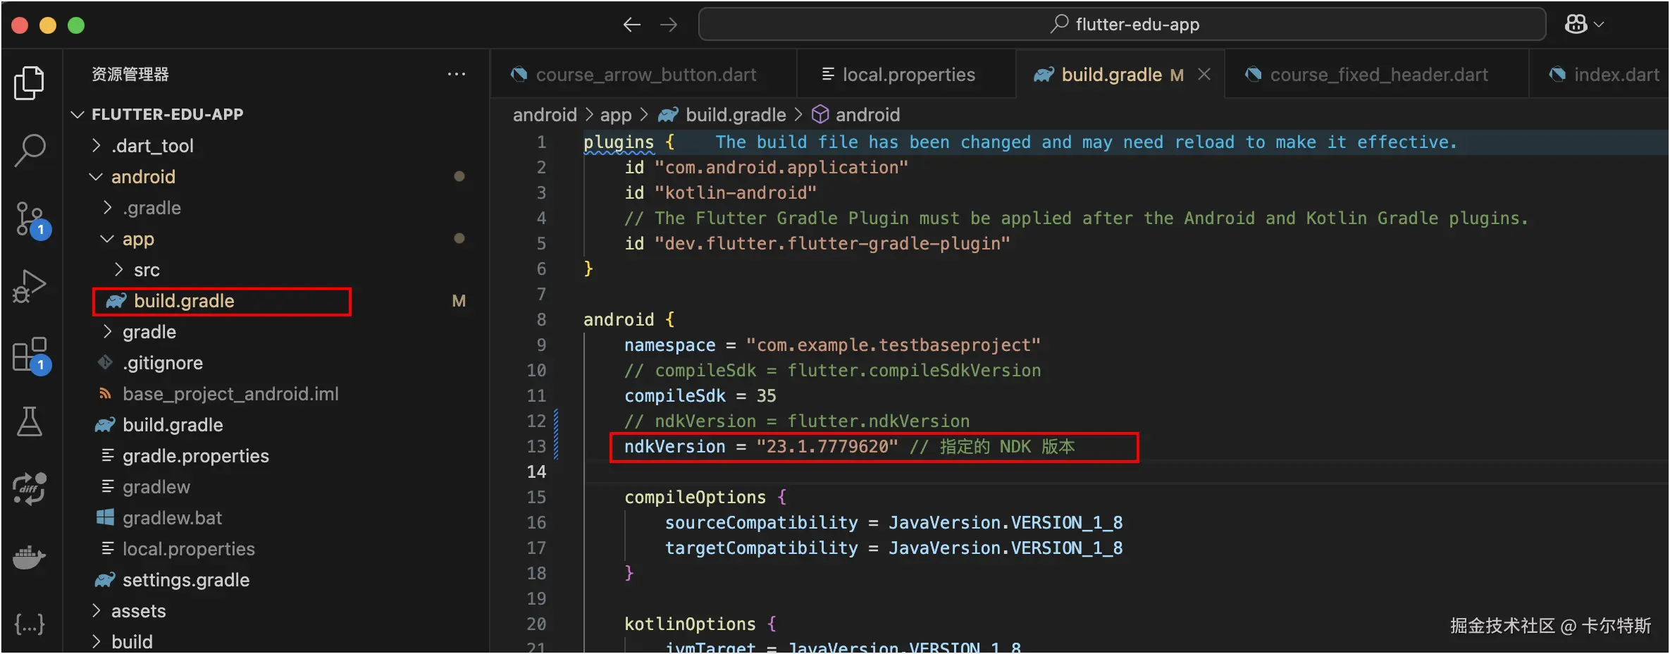The height and width of the screenshot is (654, 1670).
Task: Open the Extensions view in activity bar
Action: (31, 354)
